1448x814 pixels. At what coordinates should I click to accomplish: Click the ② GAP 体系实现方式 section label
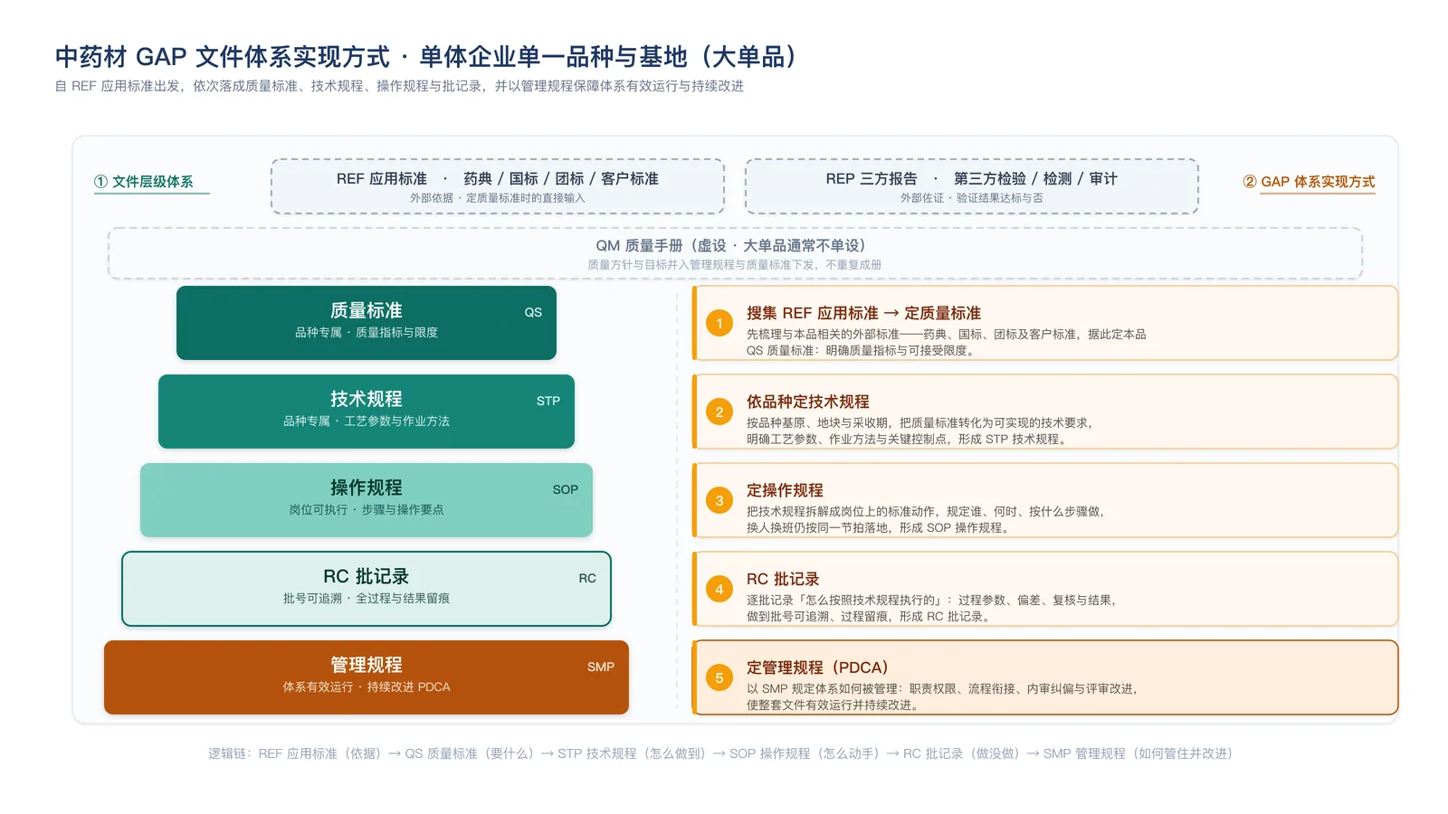click(x=1309, y=182)
